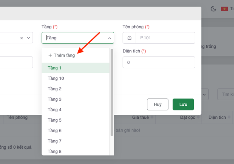
Task: Click the Diện tích number field
Action: pyautogui.click(x=159, y=62)
